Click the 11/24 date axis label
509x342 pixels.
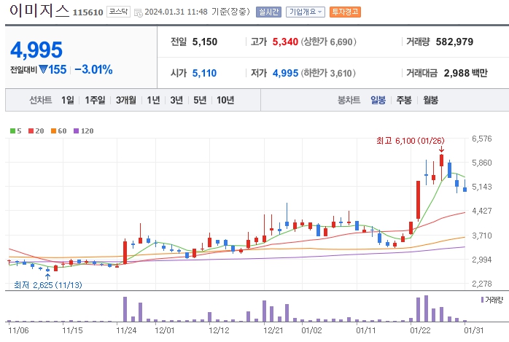126,330
